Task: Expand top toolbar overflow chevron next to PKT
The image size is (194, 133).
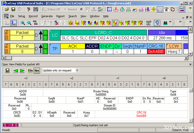Action: [190, 8]
